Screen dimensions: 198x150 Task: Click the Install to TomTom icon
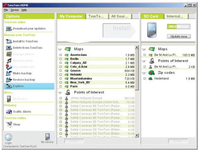pyautogui.click(x=9, y=41)
